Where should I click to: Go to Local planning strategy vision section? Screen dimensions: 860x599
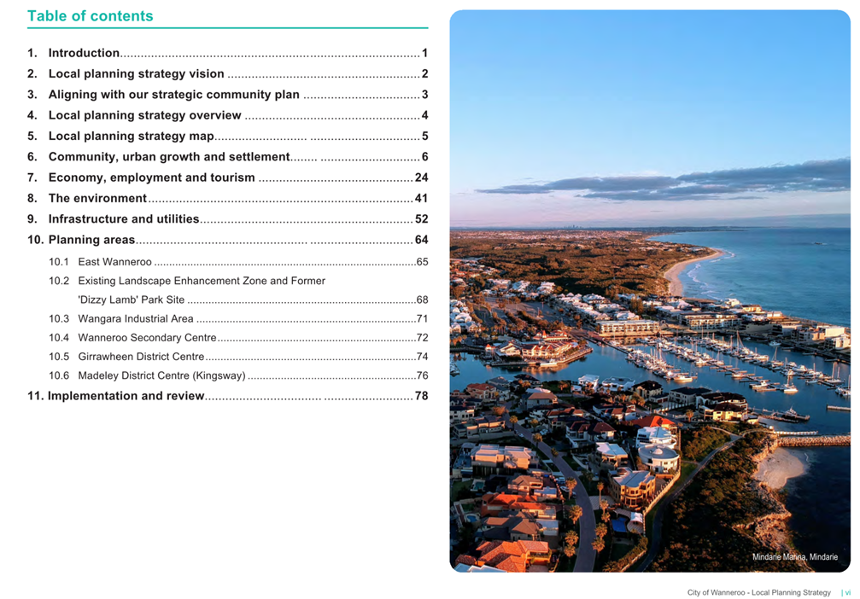[x=228, y=74]
